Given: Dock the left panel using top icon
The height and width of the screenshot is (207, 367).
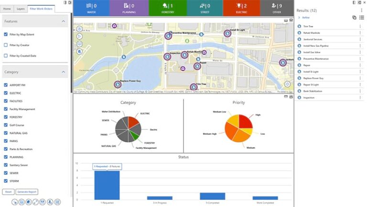Looking at the screenshot, I should 65,2.
